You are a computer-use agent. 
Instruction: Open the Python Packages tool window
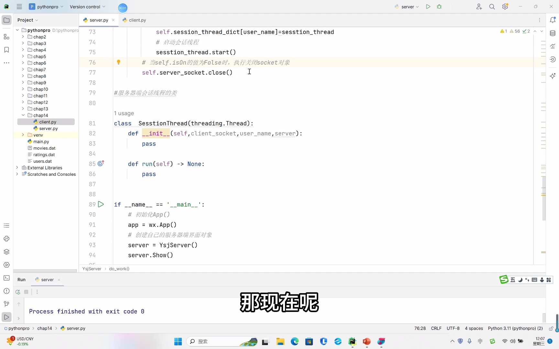(6, 252)
